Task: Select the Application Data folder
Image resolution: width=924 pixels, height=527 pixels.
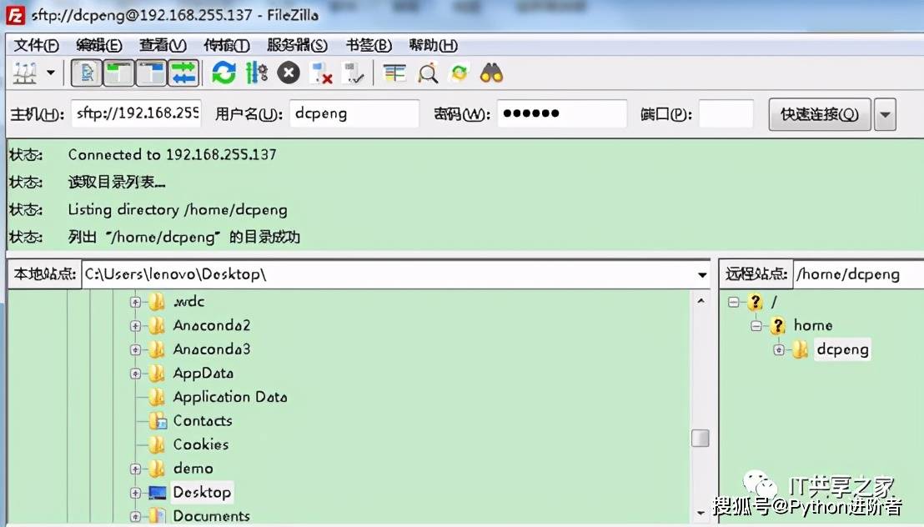Action: [x=230, y=397]
